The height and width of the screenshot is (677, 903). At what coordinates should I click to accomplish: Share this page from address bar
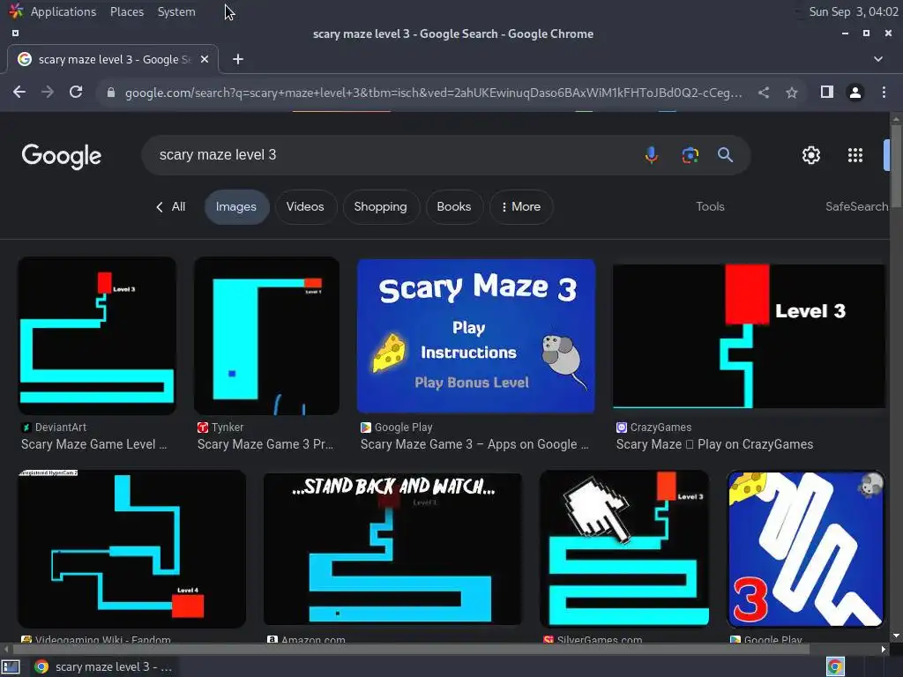tap(764, 92)
